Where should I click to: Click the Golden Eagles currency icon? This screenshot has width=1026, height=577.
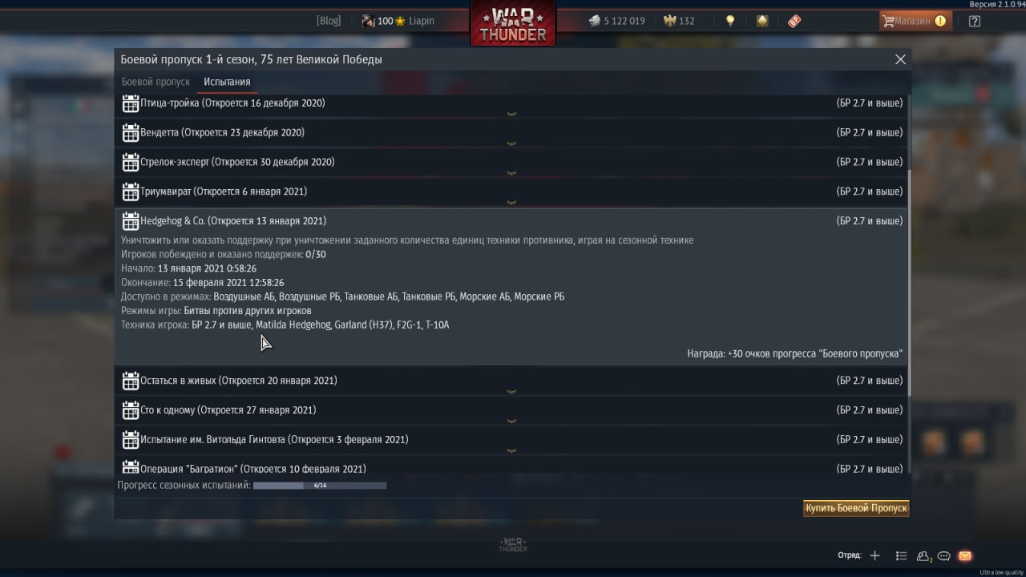pyautogui.click(x=670, y=21)
